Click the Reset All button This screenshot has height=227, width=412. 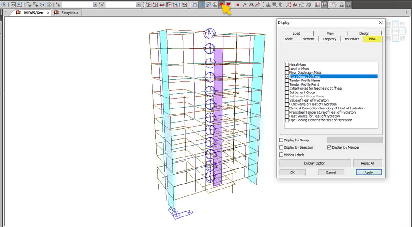[368, 163]
